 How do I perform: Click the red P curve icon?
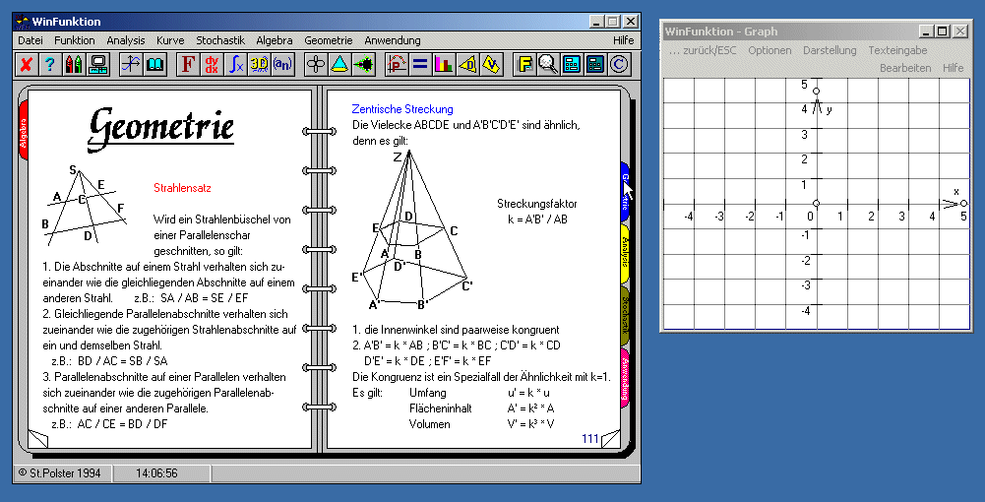397,64
